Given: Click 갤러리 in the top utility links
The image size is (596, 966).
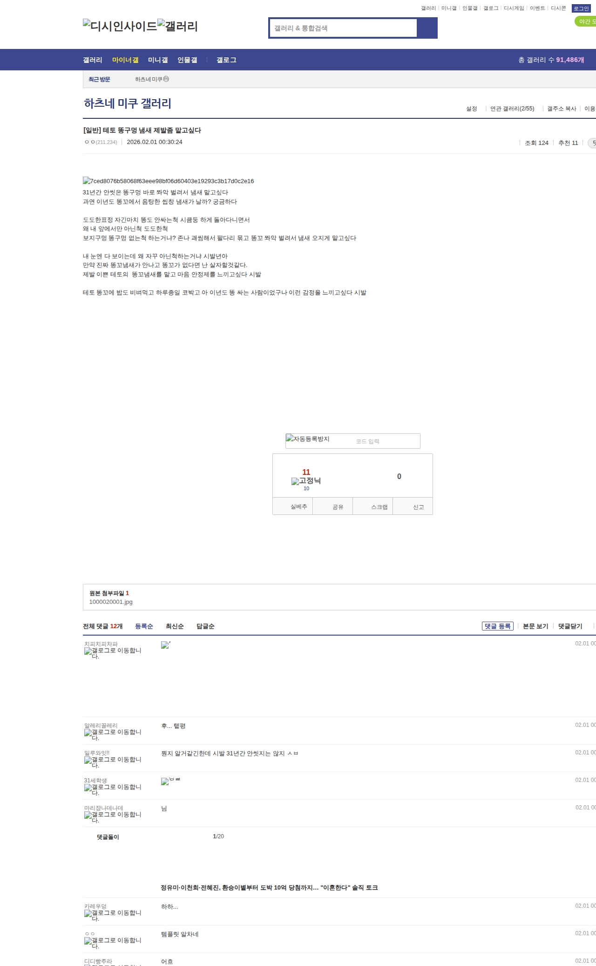Looking at the screenshot, I should pyautogui.click(x=428, y=8).
